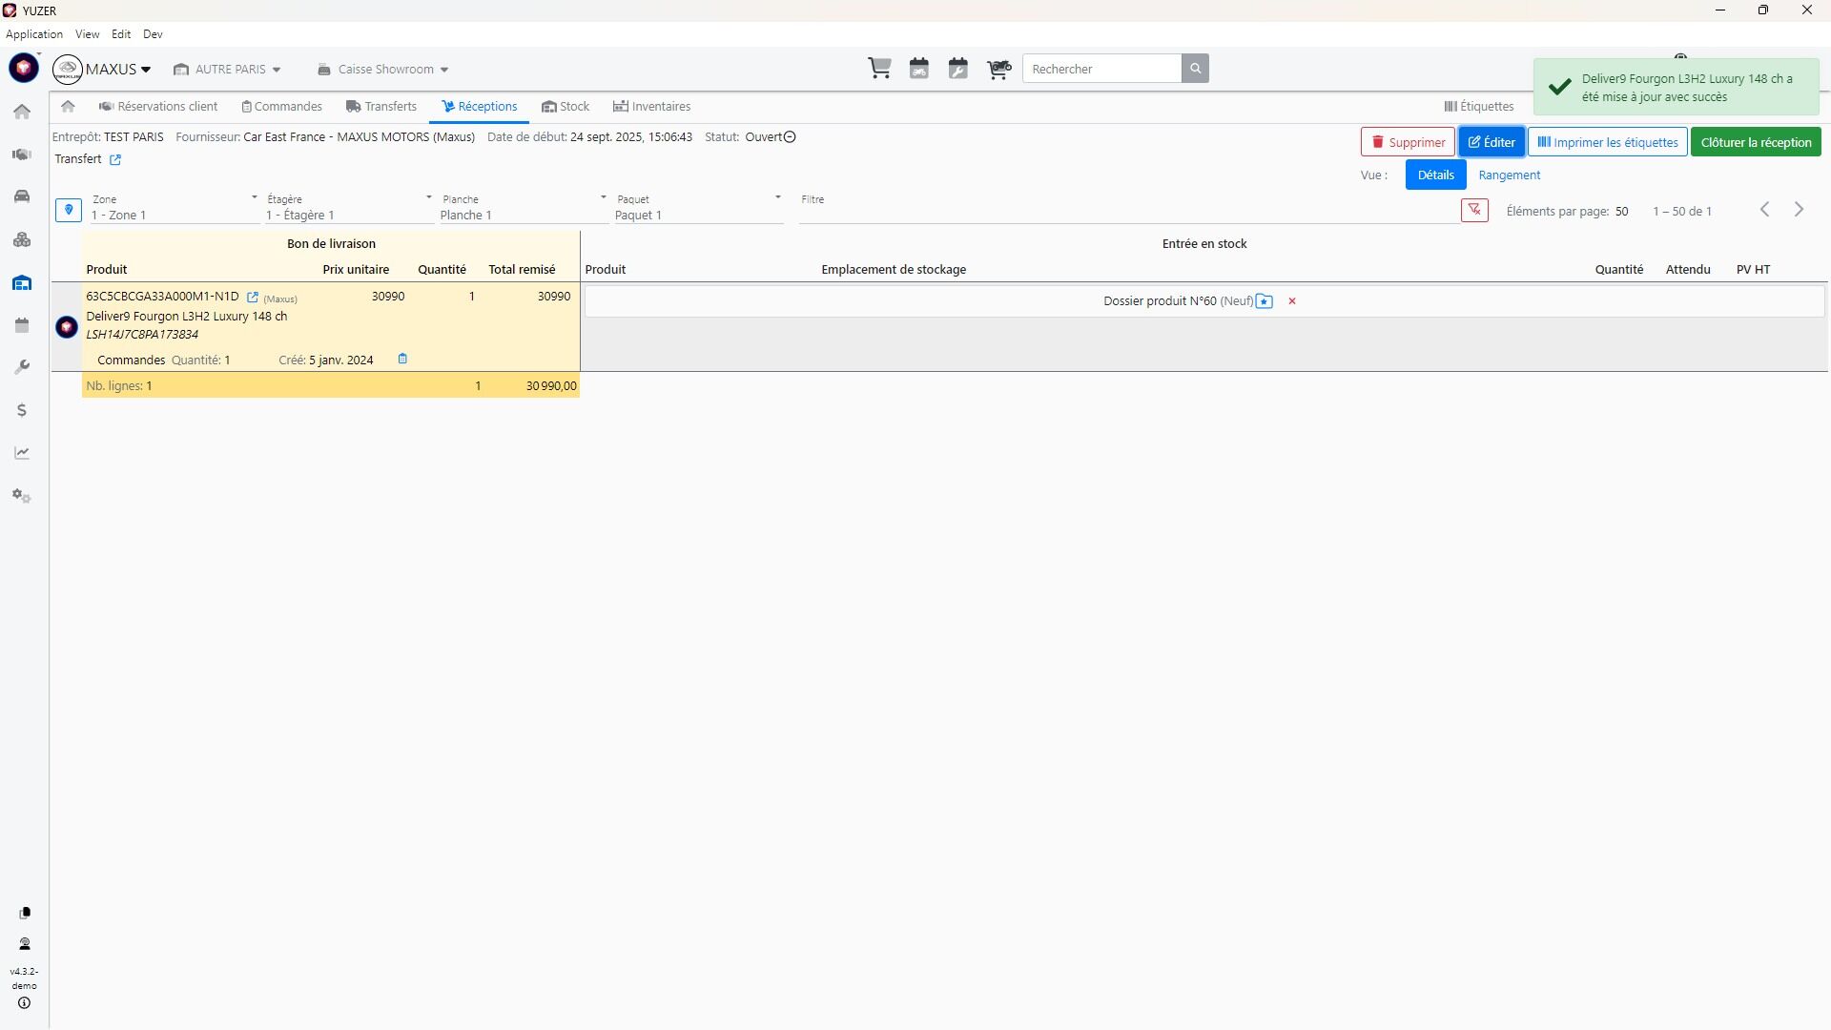This screenshot has height=1030, width=1831.
Task: Click the wrench icon in left sidebar
Action: tap(22, 367)
